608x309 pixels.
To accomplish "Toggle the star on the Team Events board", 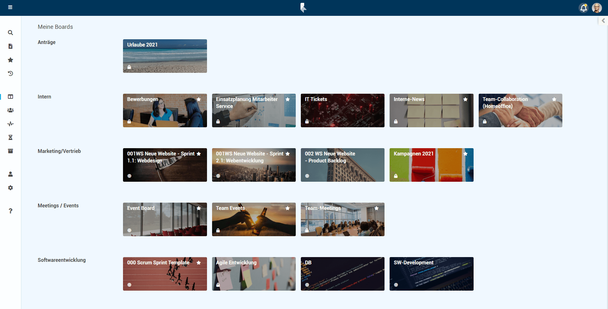I will [288, 208].
